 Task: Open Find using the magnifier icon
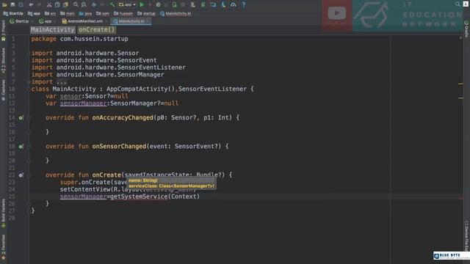pyautogui.click(x=76, y=5)
